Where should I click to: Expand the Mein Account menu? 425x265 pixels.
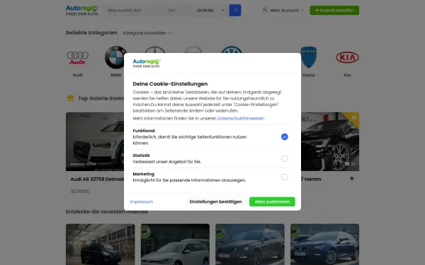(x=283, y=11)
